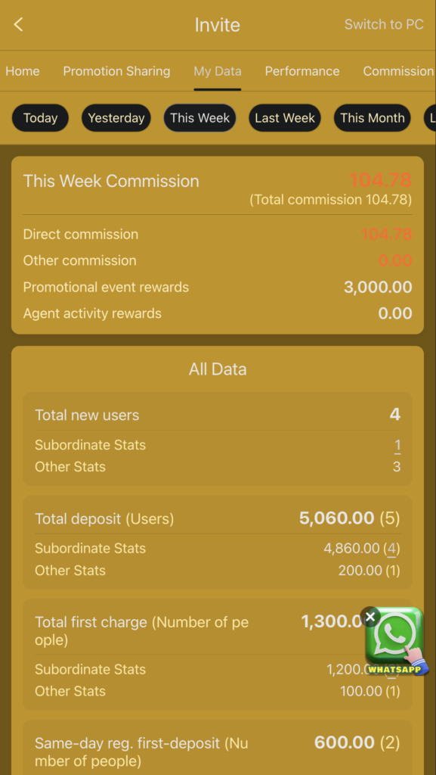Screen dimensions: 436x775
Task: Tap the Total new users row
Action: tap(218, 415)
